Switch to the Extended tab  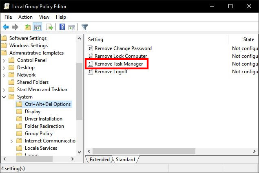coord(100,160)
